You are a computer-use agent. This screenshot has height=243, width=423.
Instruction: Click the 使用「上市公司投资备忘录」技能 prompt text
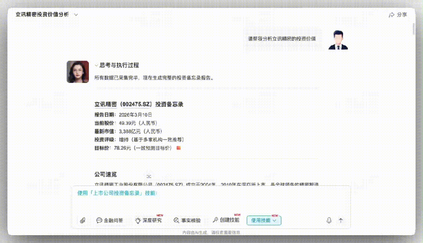click(117, 193)
